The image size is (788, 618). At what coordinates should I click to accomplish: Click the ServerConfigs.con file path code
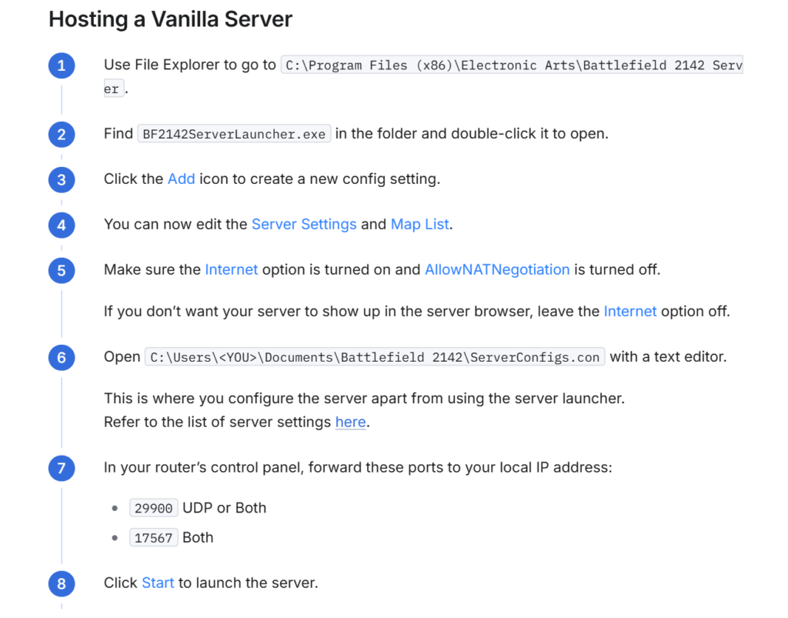(x=375, y=358)
